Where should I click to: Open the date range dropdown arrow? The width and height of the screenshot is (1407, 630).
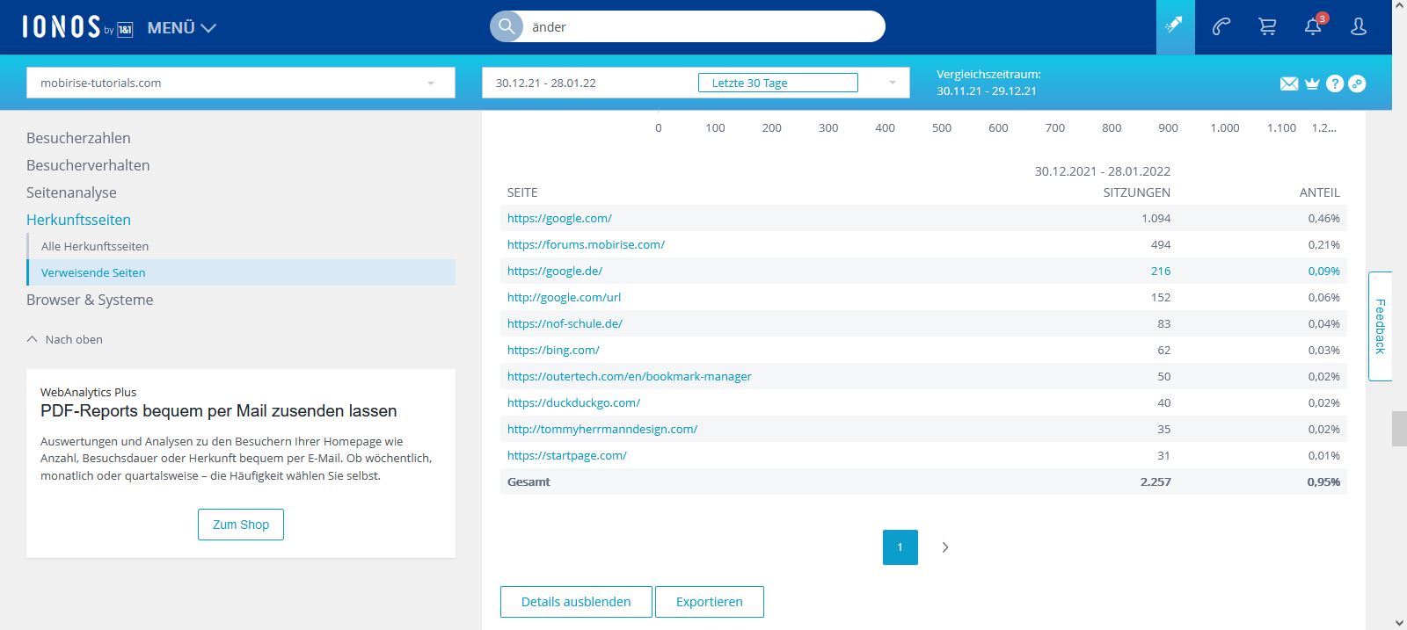click(x=892, y=83)
